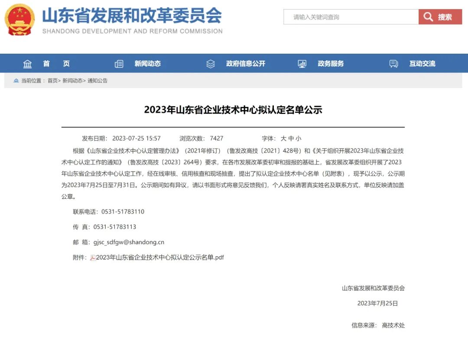Viewport: 468px width, 338px height.
Task: Click the list icon beside 新闻动态
Action: (x=119, y=63)
